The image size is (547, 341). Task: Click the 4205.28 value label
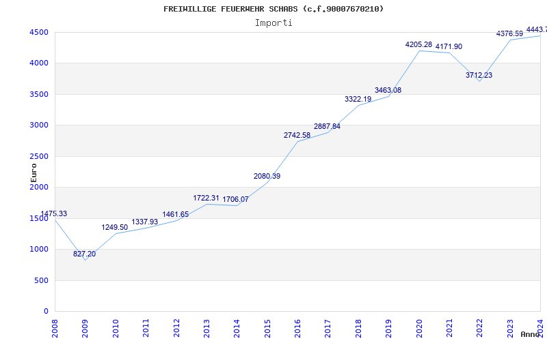[418, 45]
